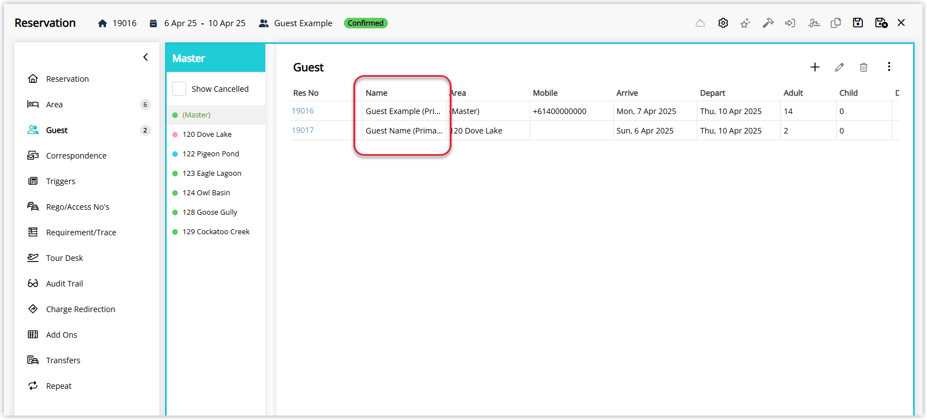927x420 pixels.
Task: Open reservation number 19016 link
Action: coord(303,111)
